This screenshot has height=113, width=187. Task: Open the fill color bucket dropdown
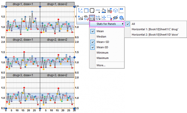click(x=104, y=11)
